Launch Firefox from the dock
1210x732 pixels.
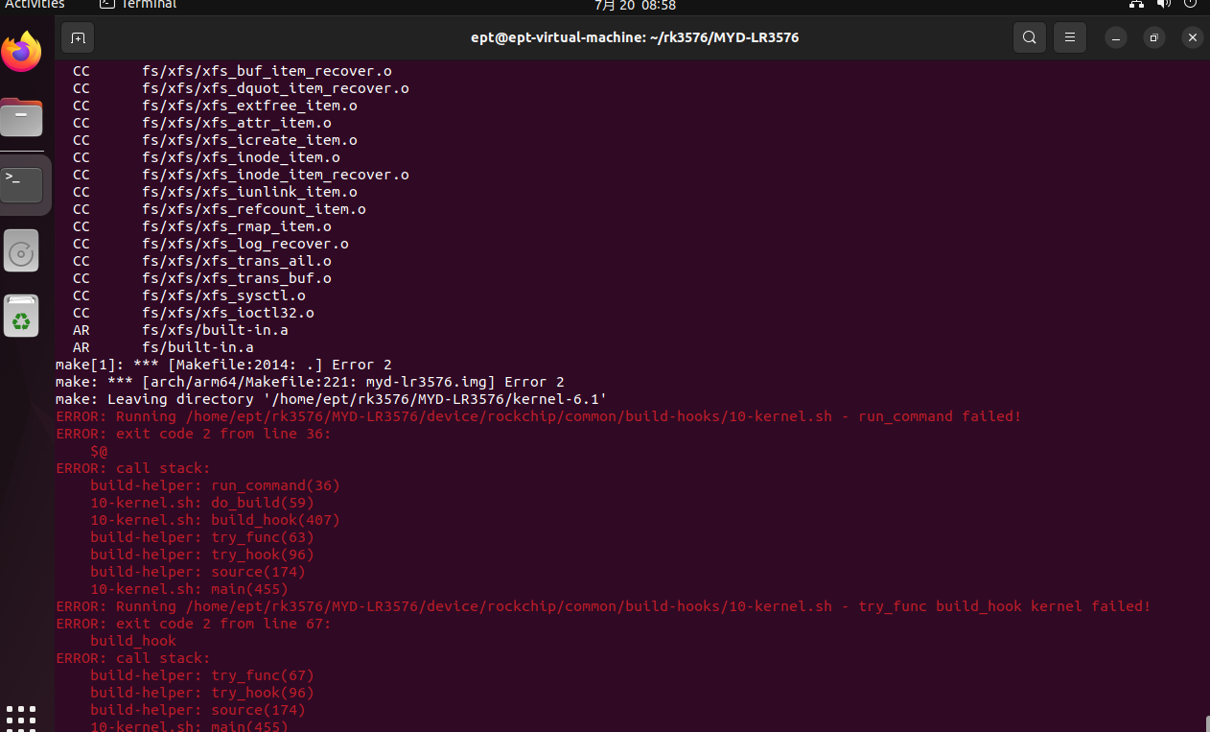[x=21, y=52]
